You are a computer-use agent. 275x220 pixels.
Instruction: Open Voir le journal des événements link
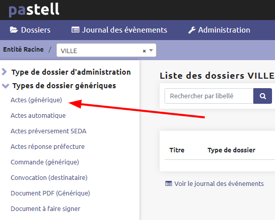219,183
